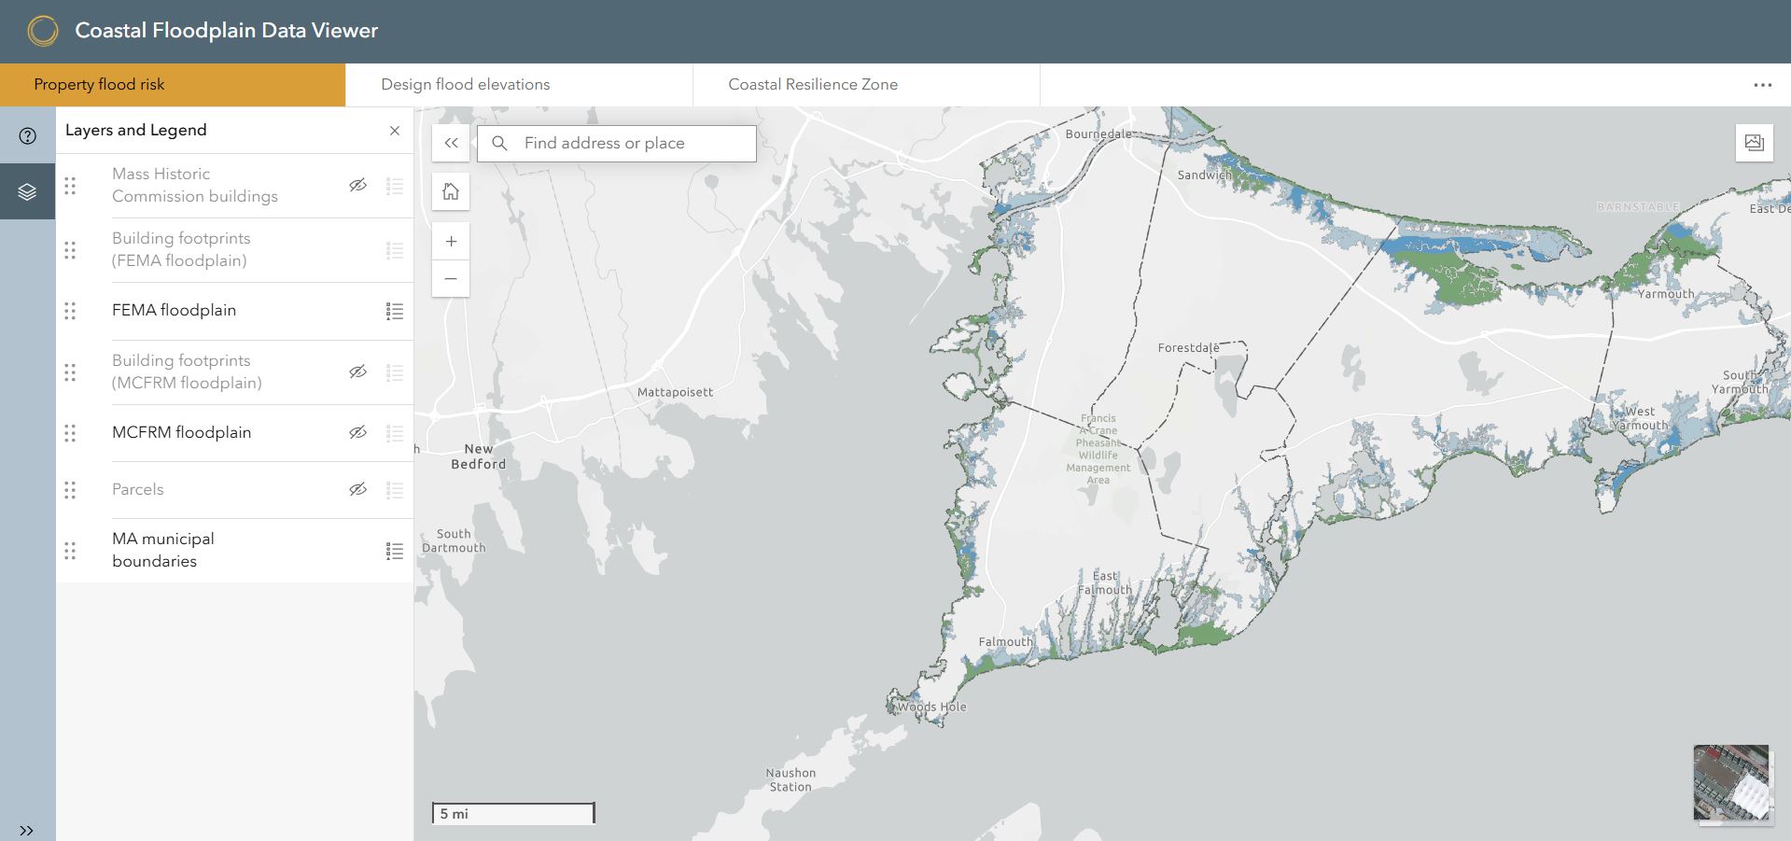The image size is (1791, 841).
Task: Zoom in on the map
Action: 451,242
